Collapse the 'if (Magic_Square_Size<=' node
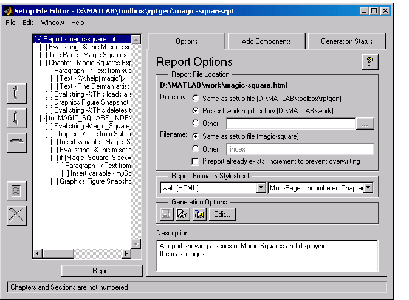Viewport: 409px width, 300px height. pyautogui.click(x=54, y=158)
